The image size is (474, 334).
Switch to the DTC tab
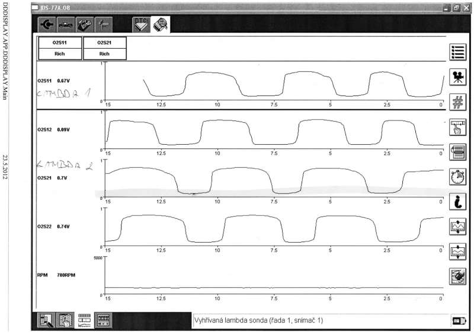141,24
